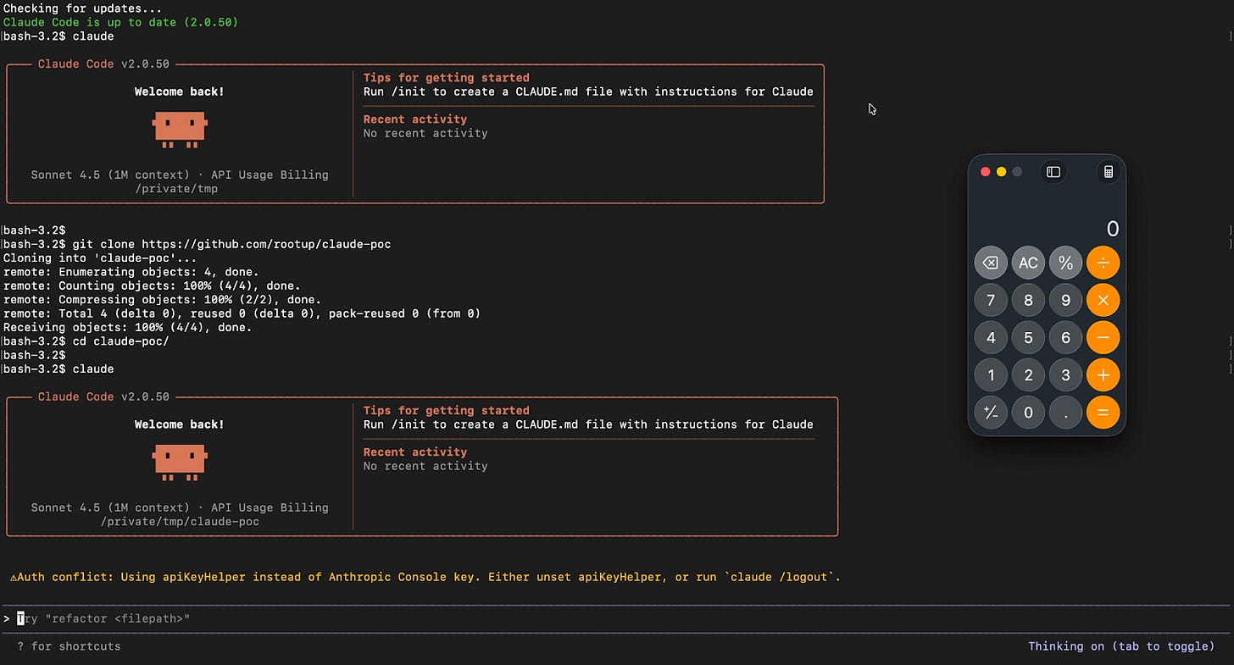1234x665 pixels.
Task: Click the AC clear button in Calculator
Action: [1028, 263]
